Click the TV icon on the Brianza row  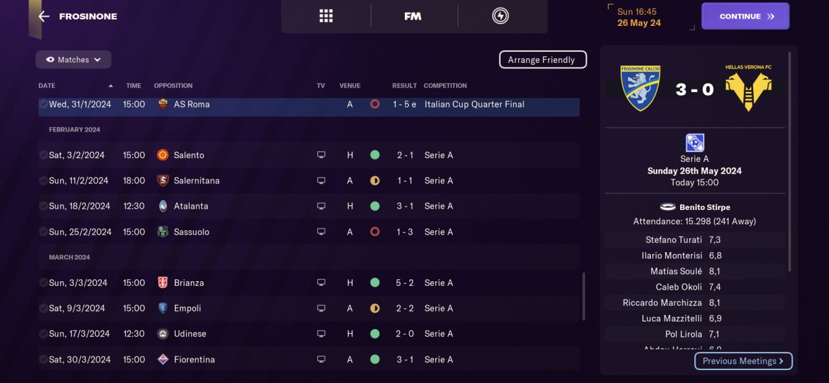coord(321,283)
